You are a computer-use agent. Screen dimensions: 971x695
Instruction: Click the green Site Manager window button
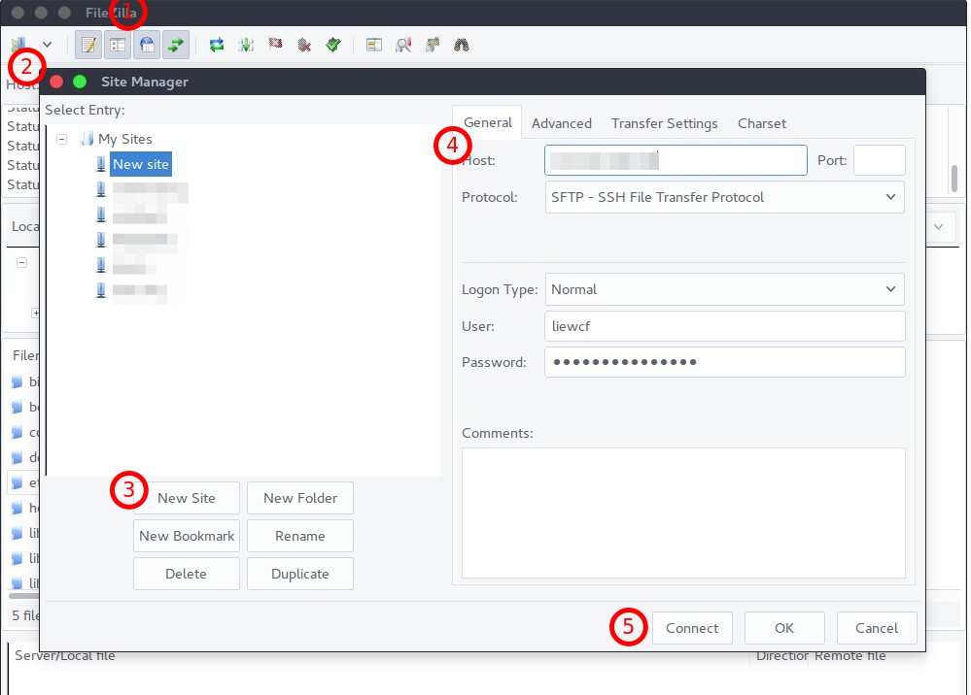(80, 82)
